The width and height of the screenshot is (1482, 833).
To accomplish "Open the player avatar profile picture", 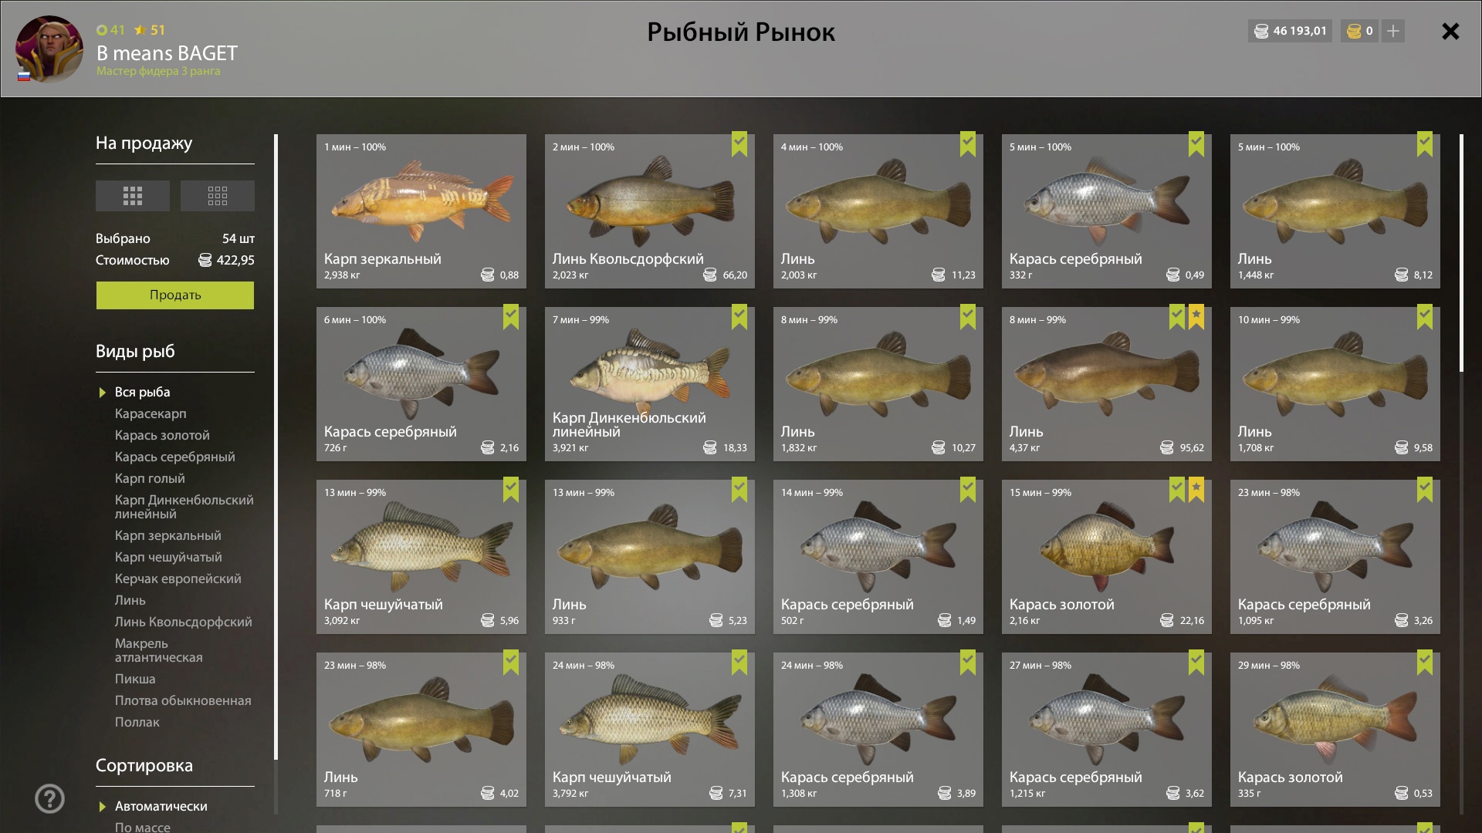I will 49,49.
